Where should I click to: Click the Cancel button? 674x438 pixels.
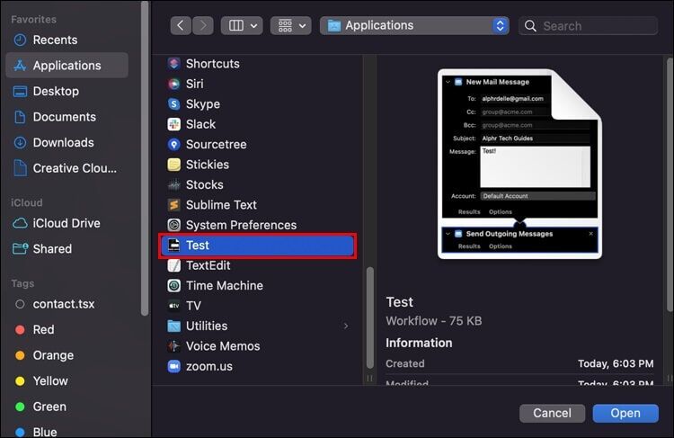[553, 413]
